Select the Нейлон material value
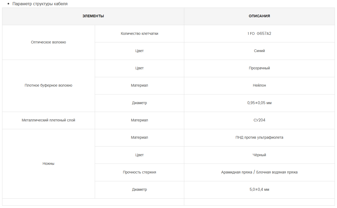This screenshot has height=208, width=337. point(259,86)
